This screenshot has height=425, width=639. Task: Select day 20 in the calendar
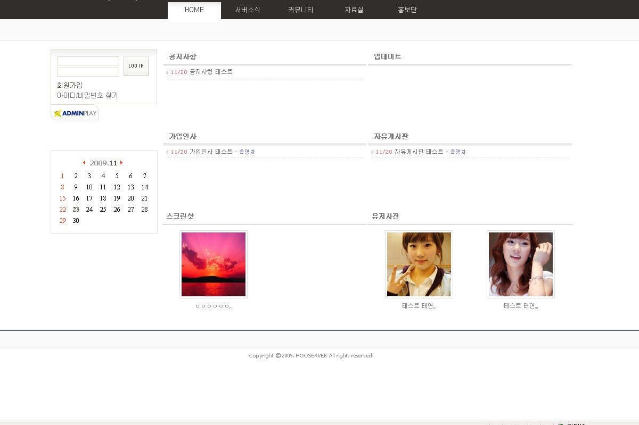pos(130,198)
